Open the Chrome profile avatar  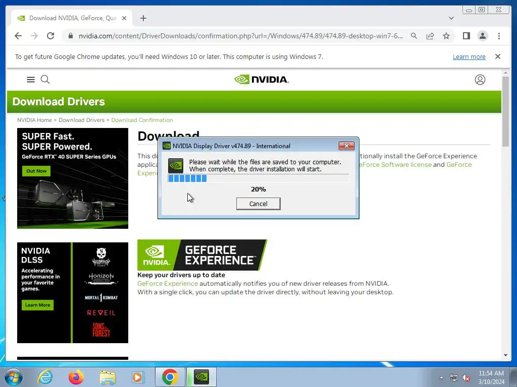pyautogui.click(x=482, y=36)
